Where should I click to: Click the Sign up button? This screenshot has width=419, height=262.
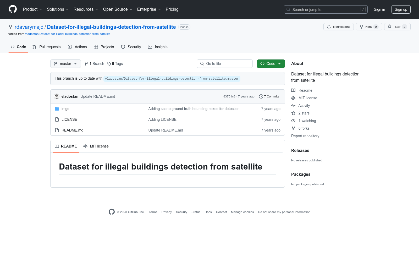click(x=401, y=9)
